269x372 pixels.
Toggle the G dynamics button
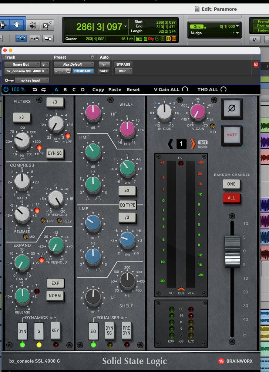[39, 331]
